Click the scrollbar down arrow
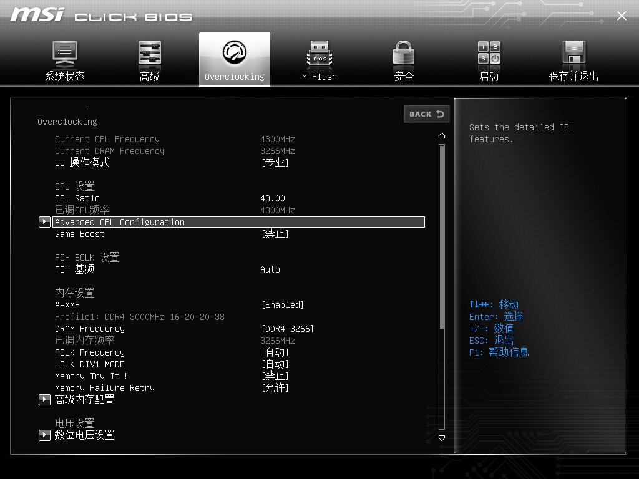 [442, 438]
